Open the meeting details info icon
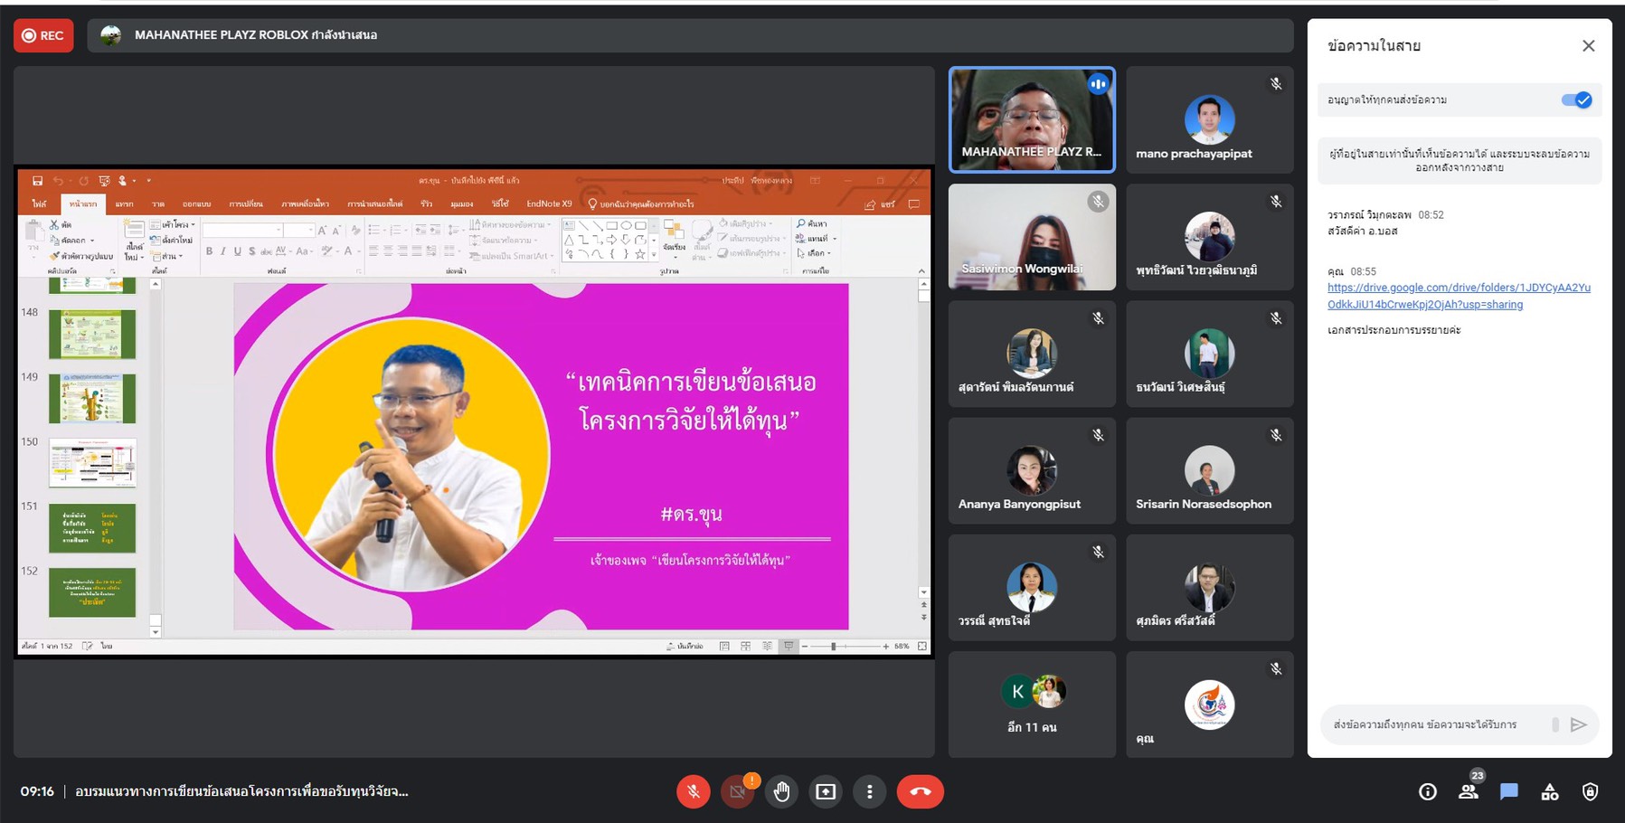 click(x=1428, y=792)
